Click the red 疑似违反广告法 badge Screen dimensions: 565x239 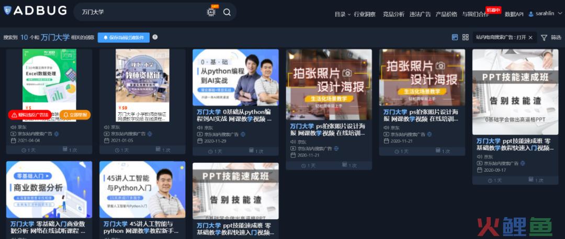tap(30, 115)
